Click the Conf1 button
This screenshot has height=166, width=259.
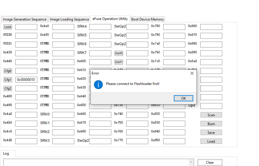[x=119, y=62]
